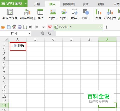Select column F header
120x111 pixels.
(107, 39)
